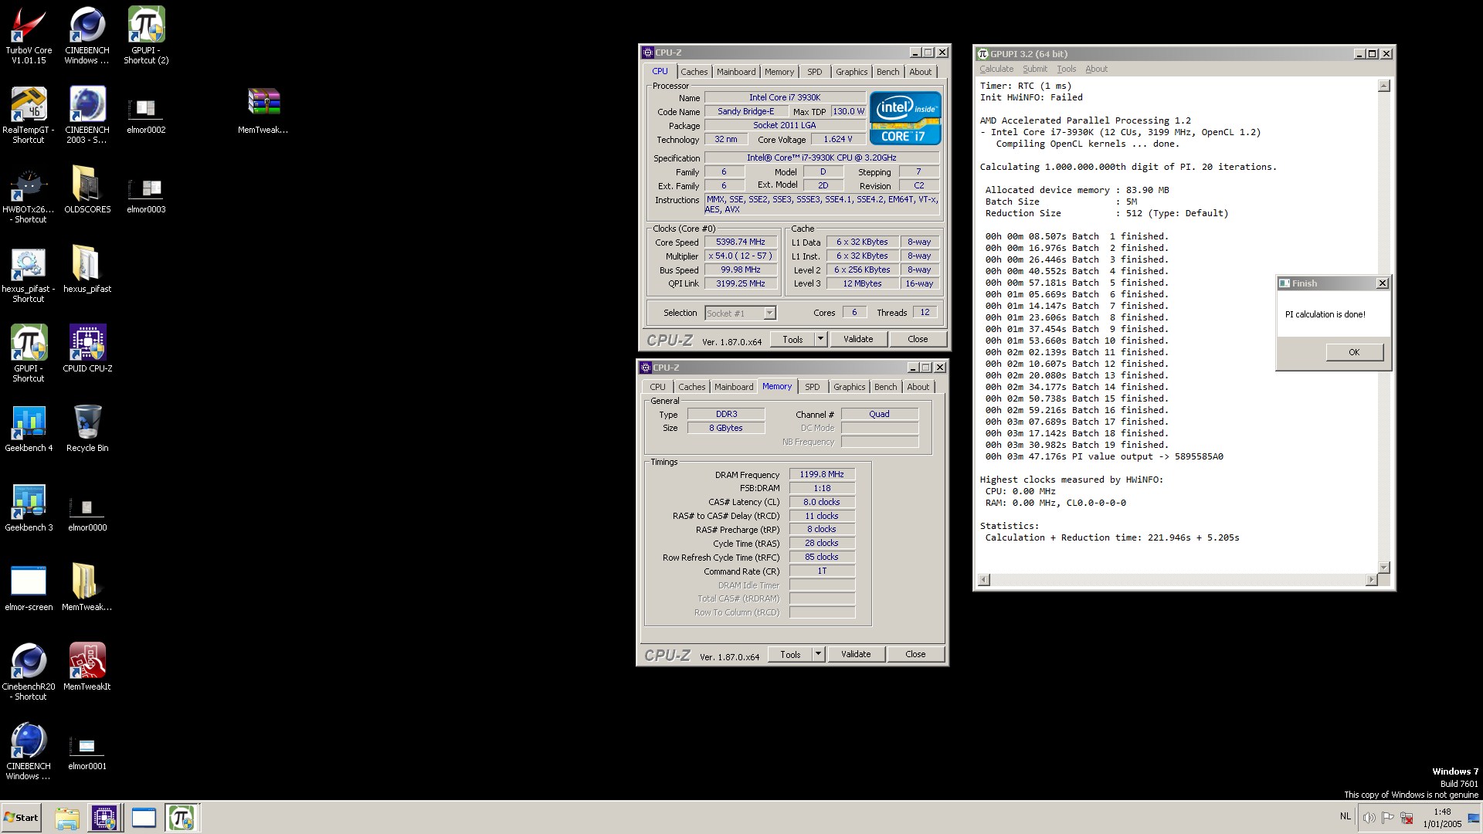
Task: Click GPUPI vertical scrollbar down arrow
Action: click(x=1383, y=568)
